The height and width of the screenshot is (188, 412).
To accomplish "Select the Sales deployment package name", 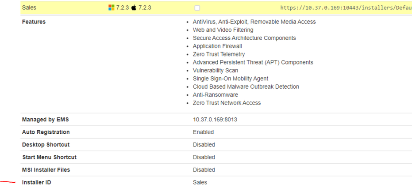I will pos(29,8).
